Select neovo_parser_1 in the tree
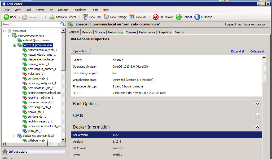272x159 pixels. coord(38,64)
